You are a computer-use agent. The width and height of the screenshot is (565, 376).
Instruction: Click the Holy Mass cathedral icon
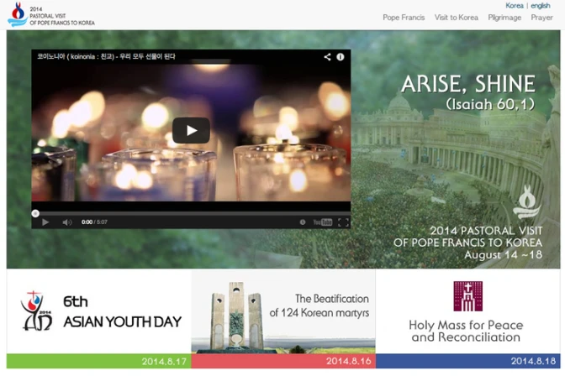coord(467,296)
